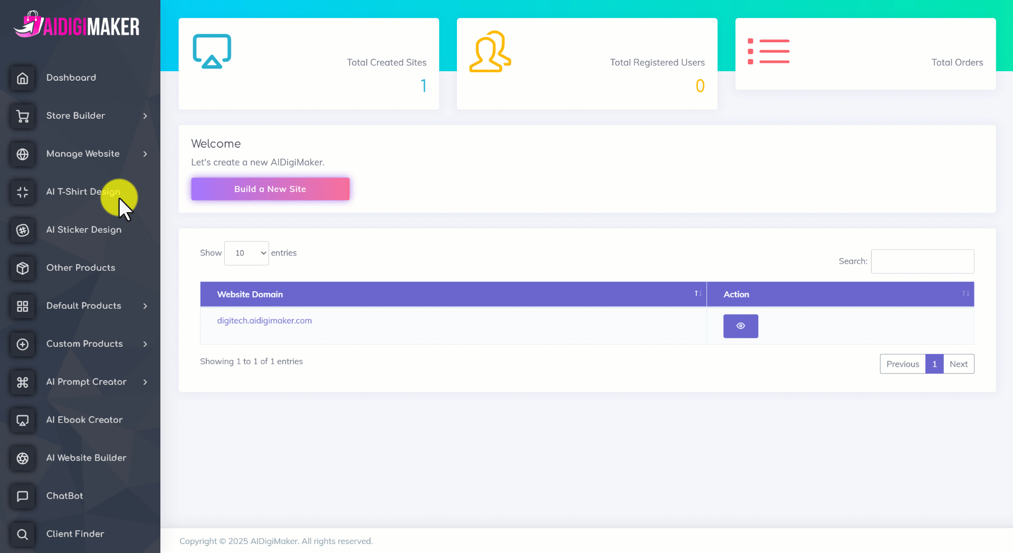
Task: Click the AI Website Builder icon
Action: pyautogui.click(x=23, y=458)
